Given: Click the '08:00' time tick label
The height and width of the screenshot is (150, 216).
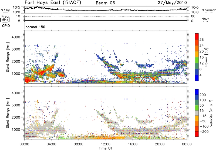Looking at the screenshot, I should [79, 144].
